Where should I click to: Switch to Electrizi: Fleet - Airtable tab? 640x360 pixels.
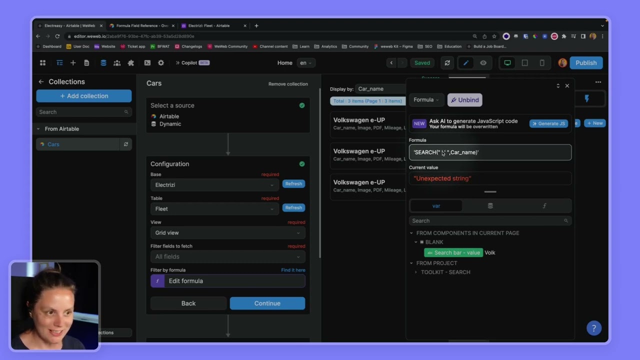[212, 25]
